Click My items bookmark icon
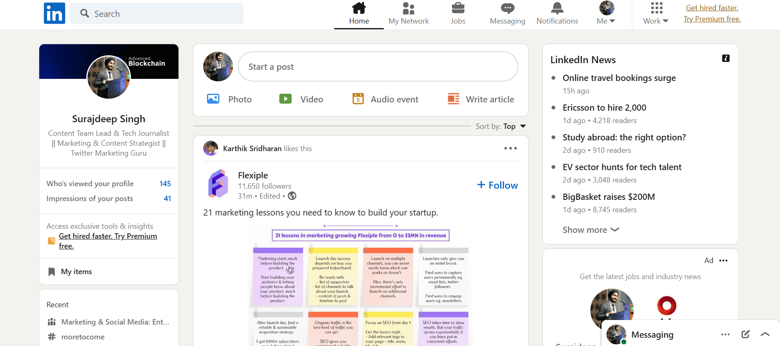The image size is (780, 346). (x=52, y=272)
